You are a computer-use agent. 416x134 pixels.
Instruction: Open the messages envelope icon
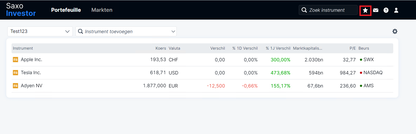point(376,10)
